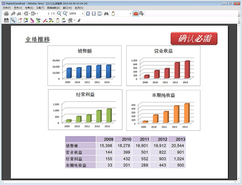This screenshot has height=185, width=242.
Task: Click the Save floppy disk icon
Action: [x=6, y=20]
